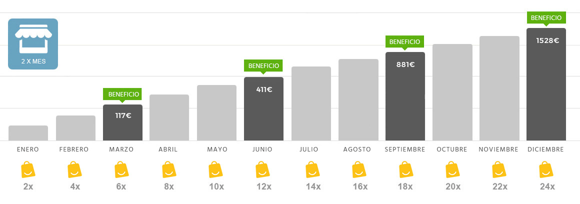Click the shopping bag icon under Abril
The width and height of the screenshot is (580, 204).
(x=169, y=169)
